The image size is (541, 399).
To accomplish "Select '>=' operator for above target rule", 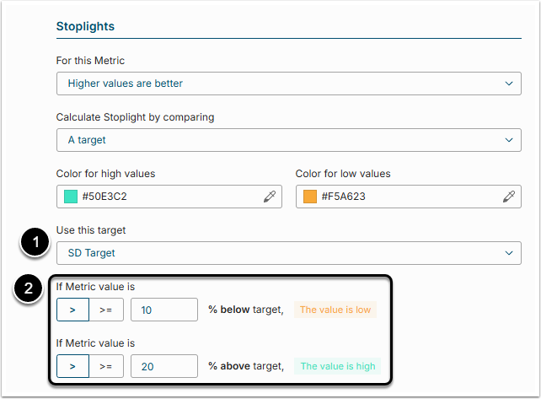I will tap(106, 366).
